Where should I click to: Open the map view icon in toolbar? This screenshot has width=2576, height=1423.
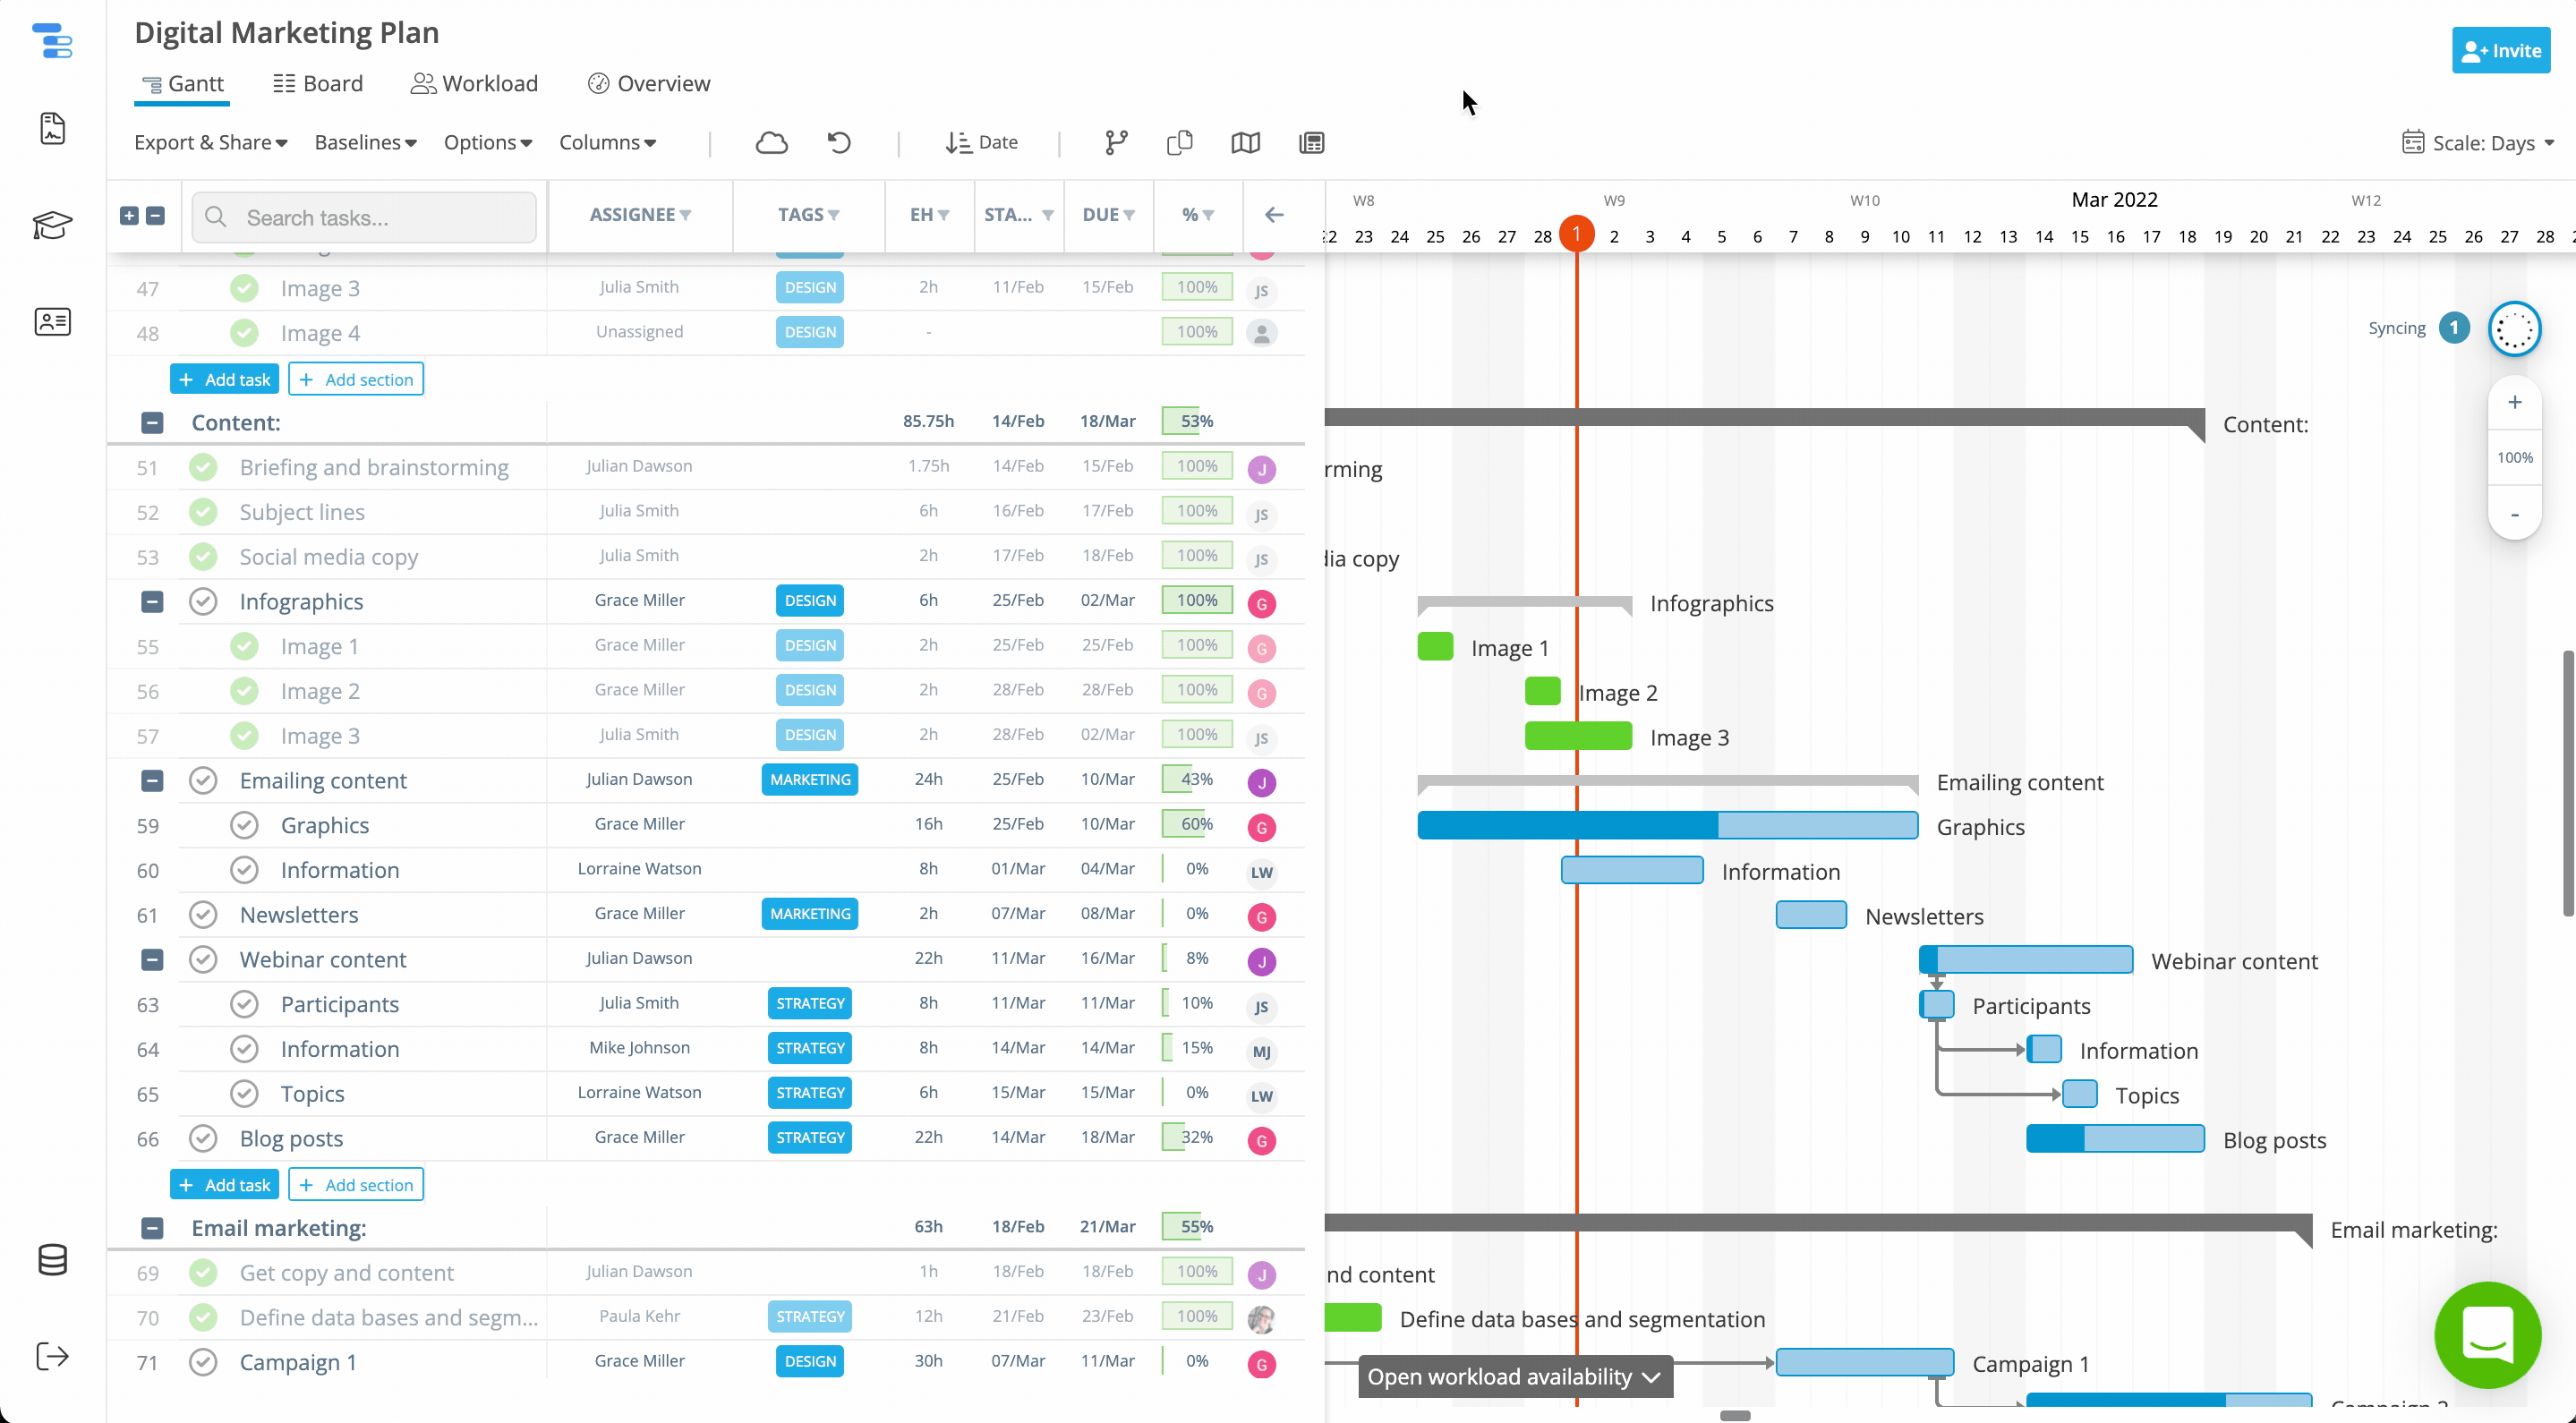(x=1245, y=143)
